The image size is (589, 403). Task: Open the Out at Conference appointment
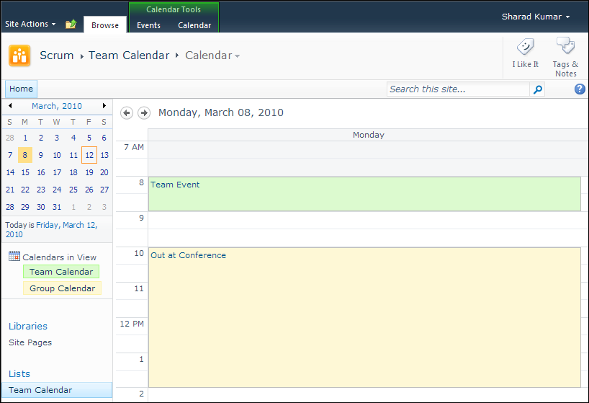pyautogui.click(x=364, y=317)
